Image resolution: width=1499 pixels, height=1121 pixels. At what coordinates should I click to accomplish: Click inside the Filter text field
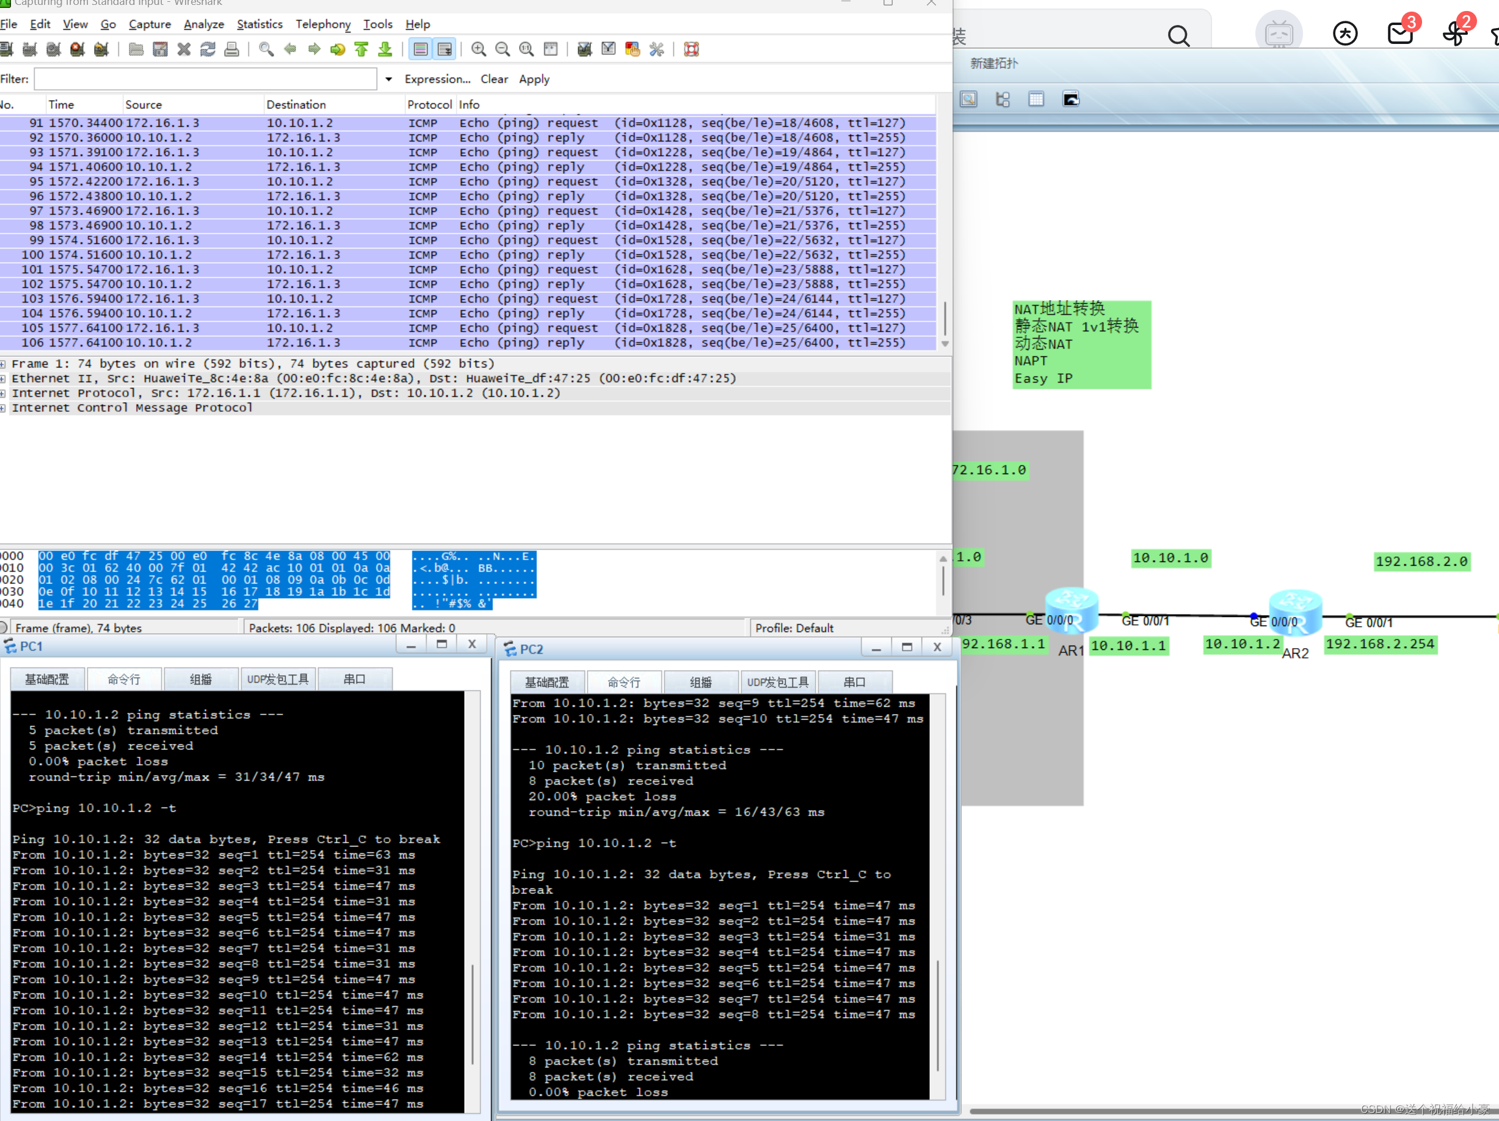pyautogui.click(x=205, y=79)
